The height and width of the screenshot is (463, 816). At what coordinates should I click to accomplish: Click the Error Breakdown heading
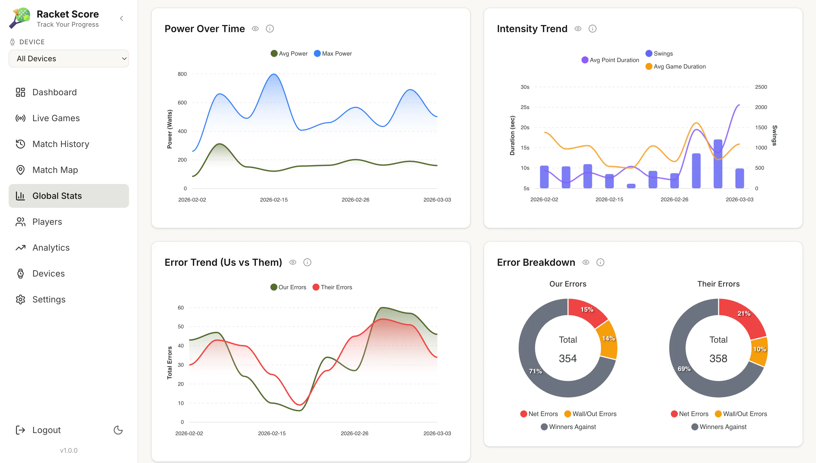tap(536, 263)
